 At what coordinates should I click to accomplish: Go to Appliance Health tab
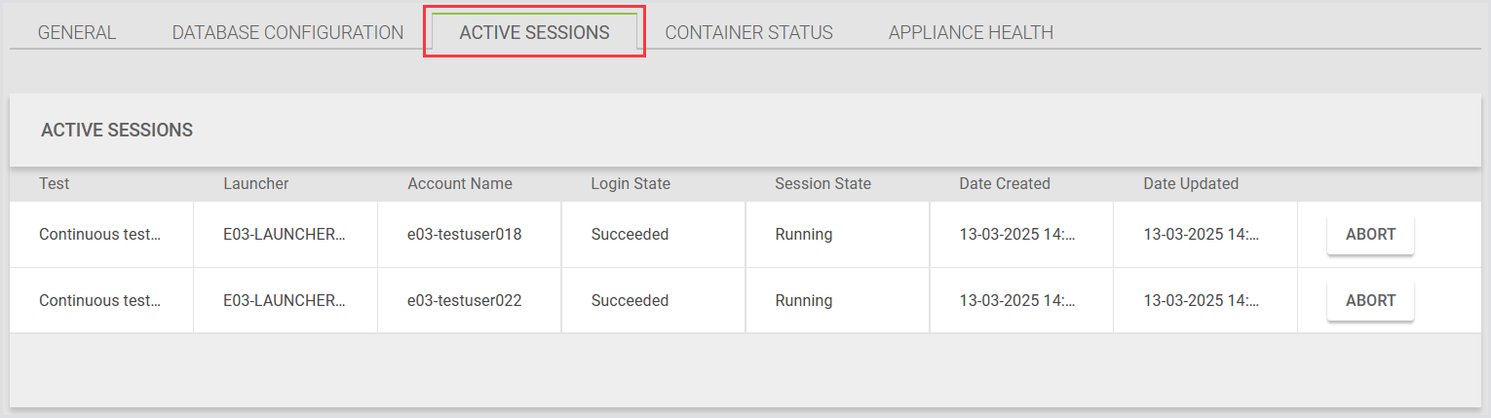pyautogui.click(x=971, y=32)
